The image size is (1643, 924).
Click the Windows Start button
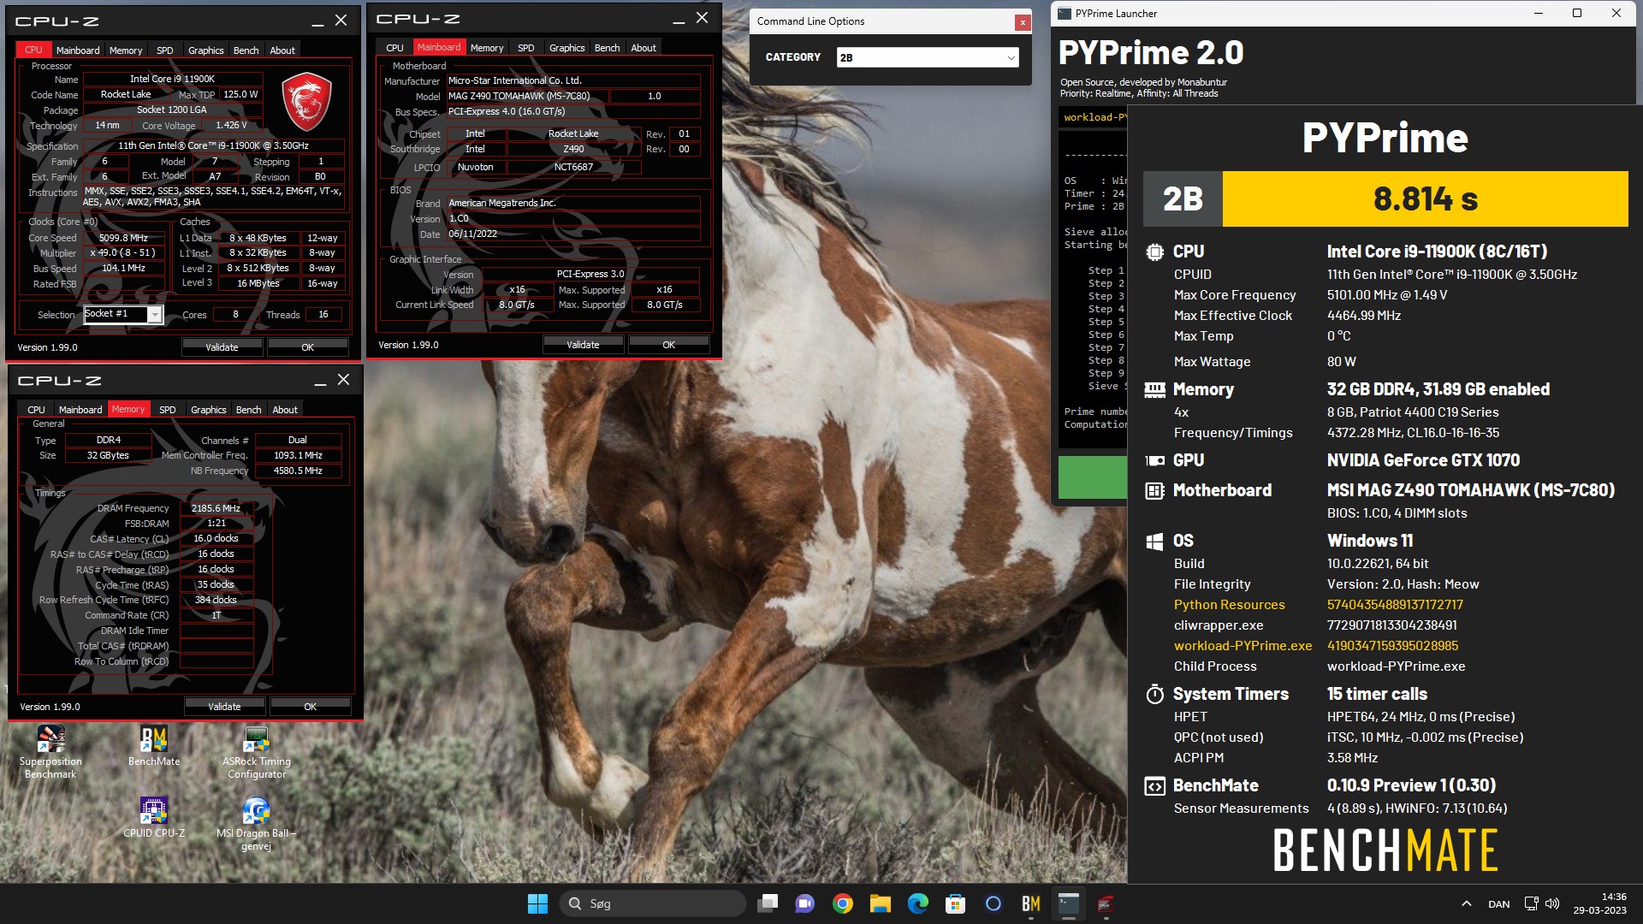[x=537, y=903]
